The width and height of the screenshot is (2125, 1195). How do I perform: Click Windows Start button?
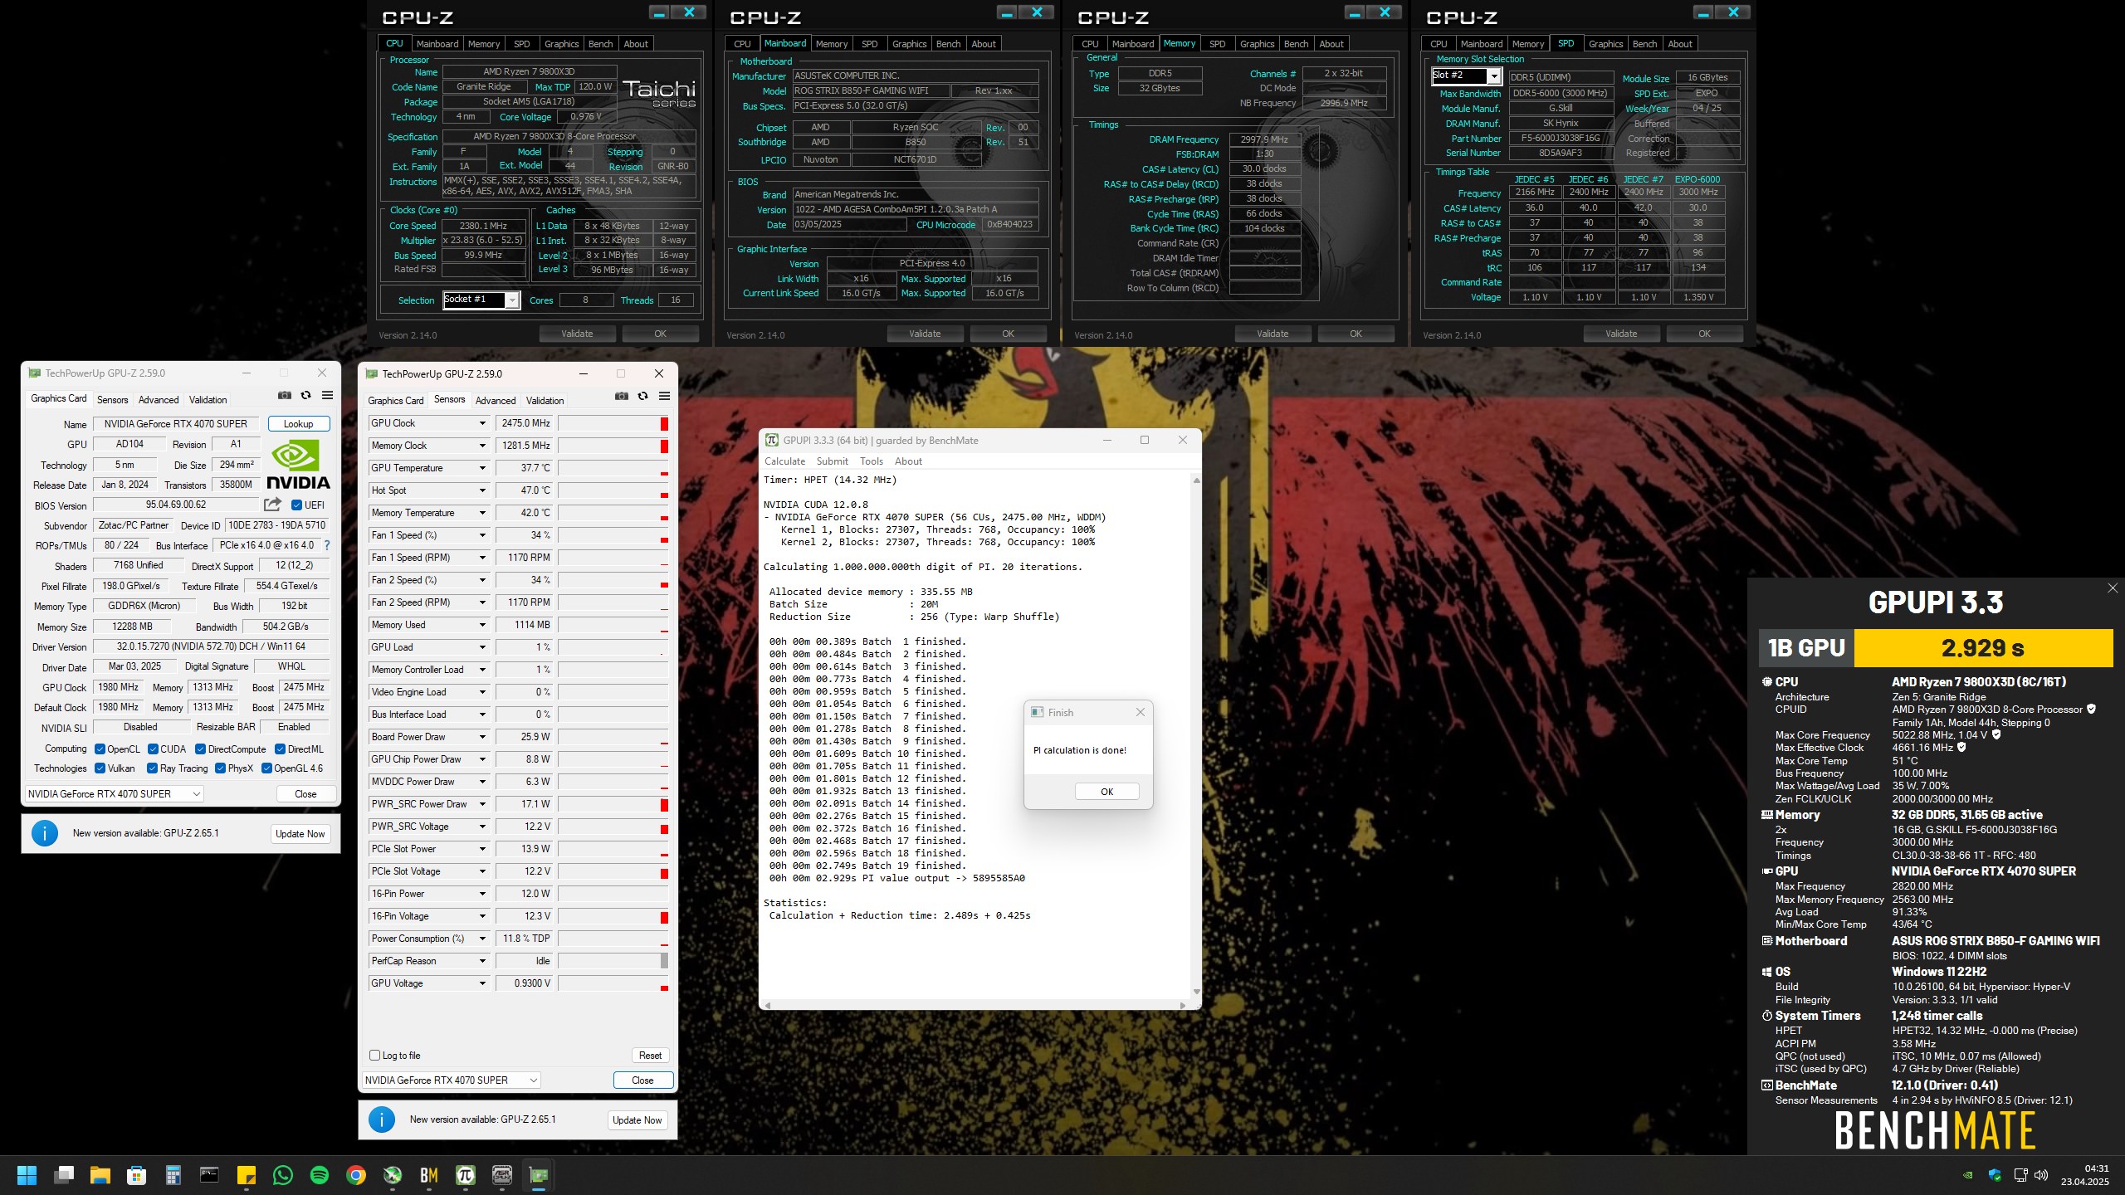click(27, 1175)
